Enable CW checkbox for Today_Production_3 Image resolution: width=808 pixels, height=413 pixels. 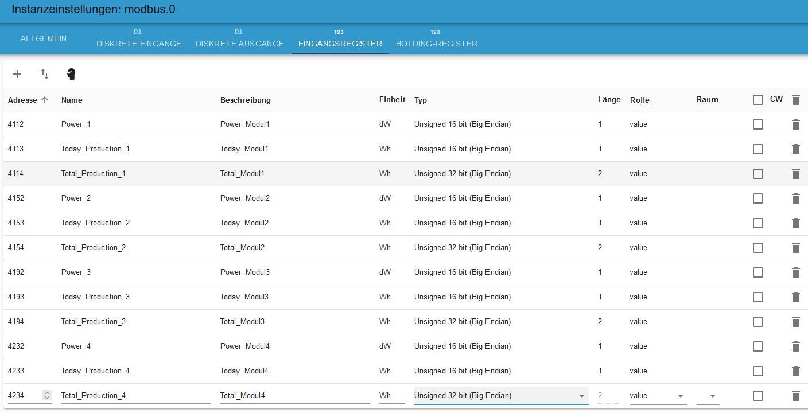(x=758, y=297)
